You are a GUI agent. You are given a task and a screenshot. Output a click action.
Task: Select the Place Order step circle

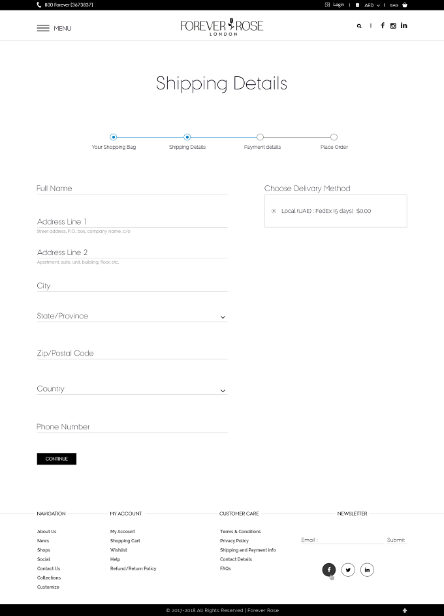click(x=334, y=137)
